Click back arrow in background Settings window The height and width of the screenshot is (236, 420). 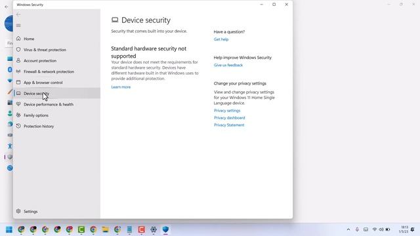[7, 7]
